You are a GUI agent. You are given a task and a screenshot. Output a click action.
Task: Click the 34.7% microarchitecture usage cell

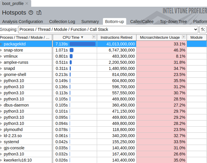coord(162,68)
